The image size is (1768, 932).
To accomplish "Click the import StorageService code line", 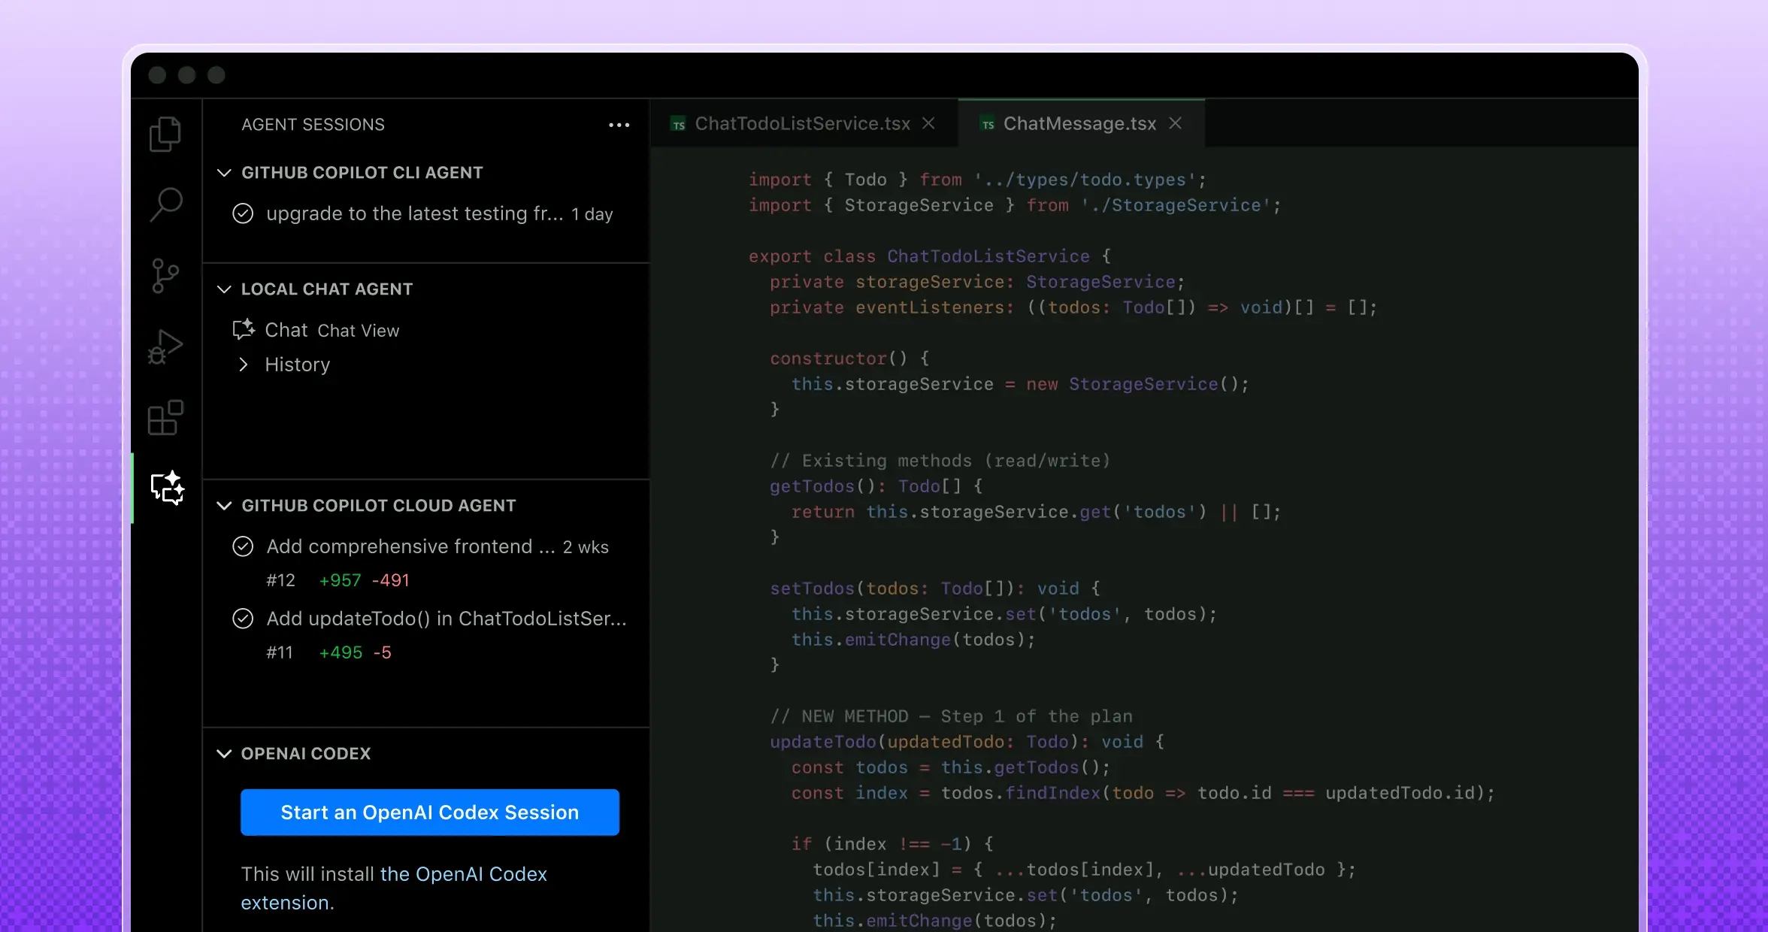I will (x=1015, y=205).
